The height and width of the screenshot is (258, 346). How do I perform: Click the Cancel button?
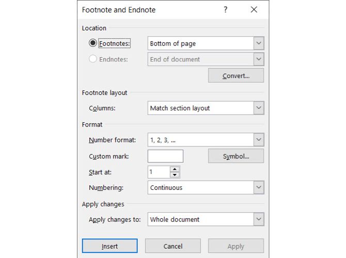tap(172, 246)
